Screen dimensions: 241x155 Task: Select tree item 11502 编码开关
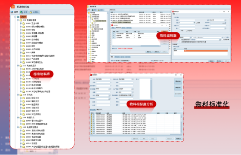point(32,101)
